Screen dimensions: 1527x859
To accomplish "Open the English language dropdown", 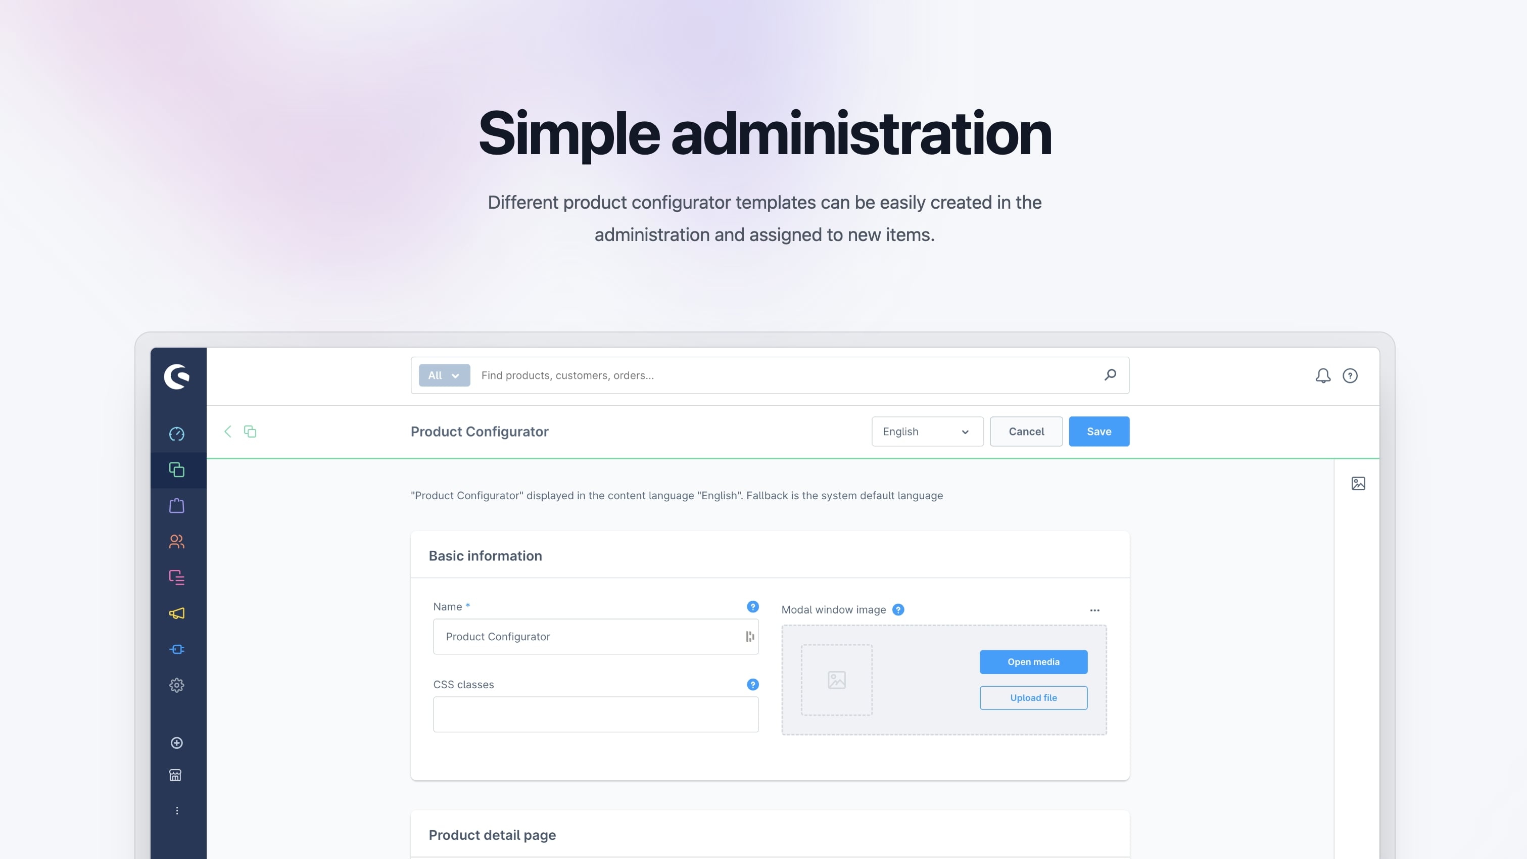I will (925, 431).
